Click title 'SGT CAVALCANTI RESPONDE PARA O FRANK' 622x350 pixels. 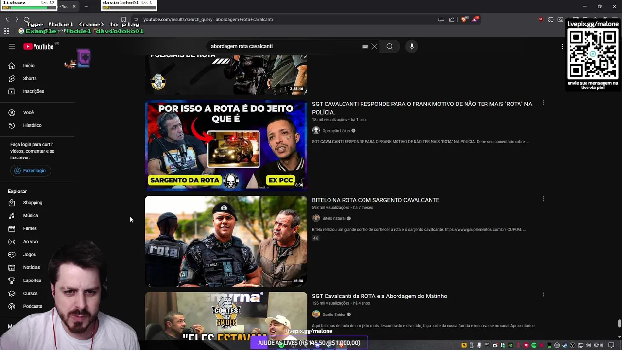(x=422, y=108)
